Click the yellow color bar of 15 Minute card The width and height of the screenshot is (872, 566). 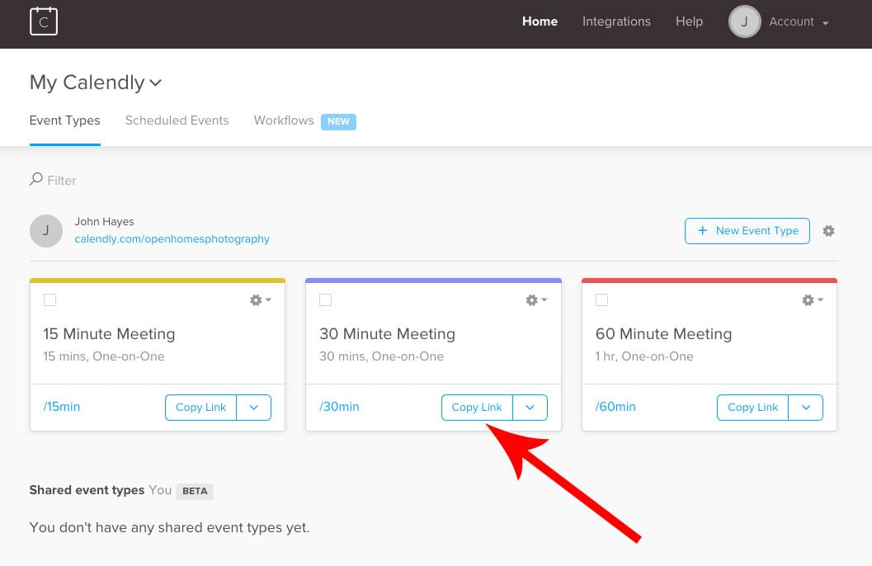158,281
